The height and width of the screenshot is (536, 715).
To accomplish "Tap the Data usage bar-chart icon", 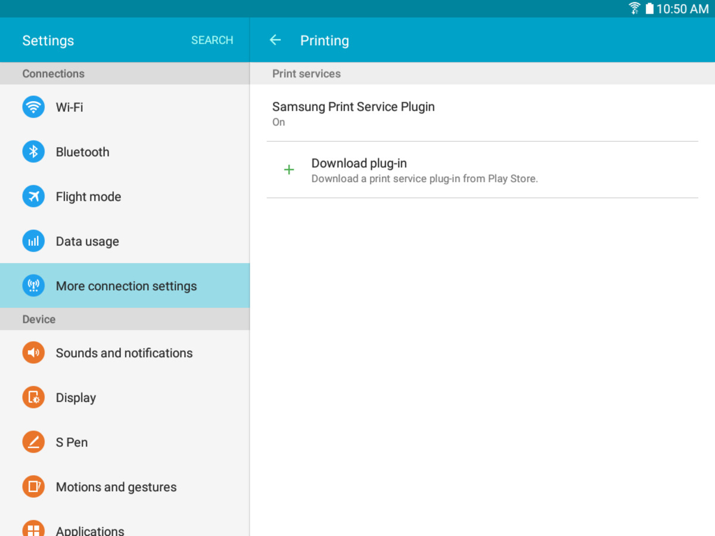I will 33,241.
